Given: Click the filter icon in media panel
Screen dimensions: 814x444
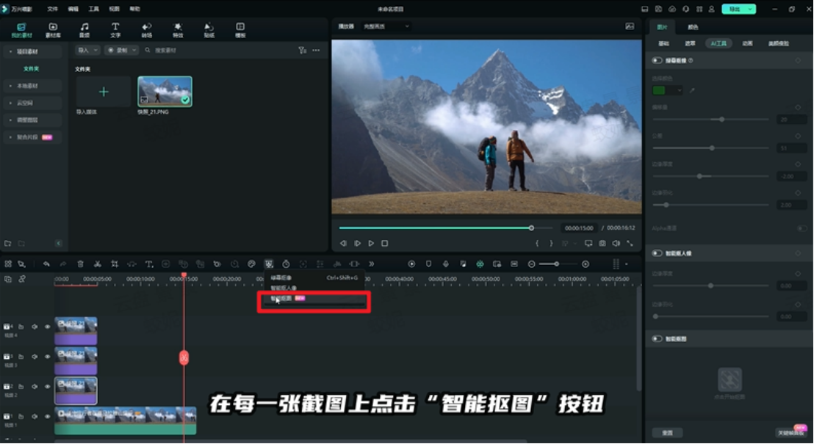Looking at the screenshot, I should [302, 51].
